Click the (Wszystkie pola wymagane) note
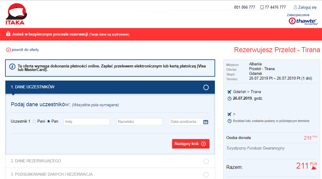This screenshot has height=179, width=322. pyautogui.click(x=95, y=105)
